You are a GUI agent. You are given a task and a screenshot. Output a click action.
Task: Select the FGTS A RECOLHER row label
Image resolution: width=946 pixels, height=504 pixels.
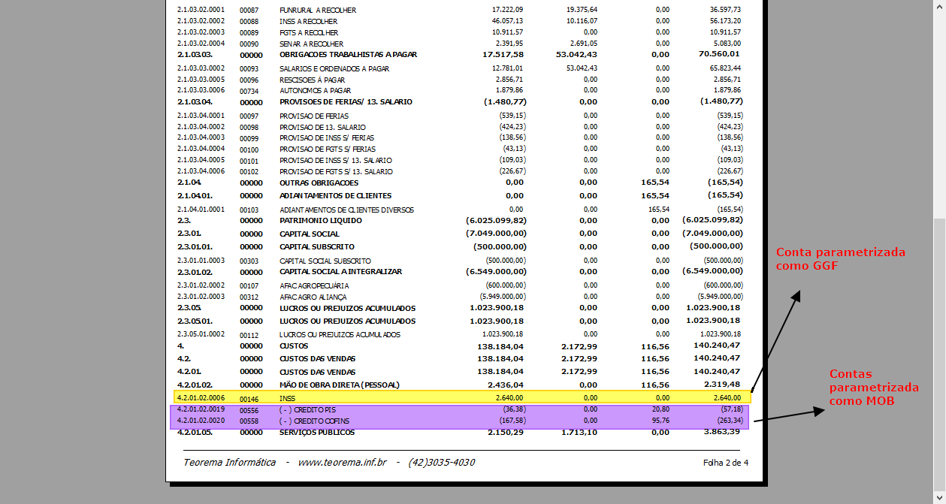coord(309,33)
